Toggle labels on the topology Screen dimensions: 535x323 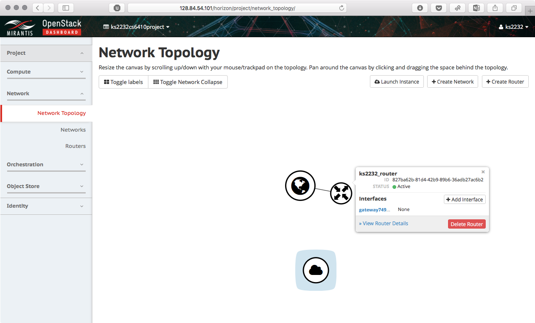point(123,82)
